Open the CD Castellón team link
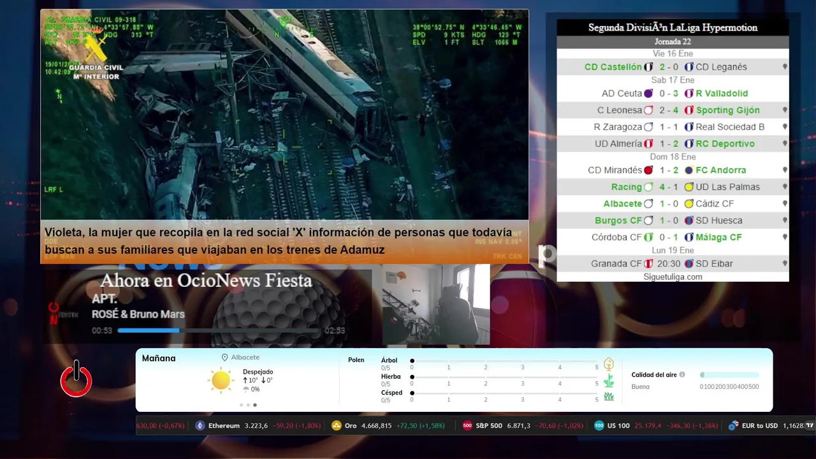Viewport: 816px width, 459px height. point(613,67)
